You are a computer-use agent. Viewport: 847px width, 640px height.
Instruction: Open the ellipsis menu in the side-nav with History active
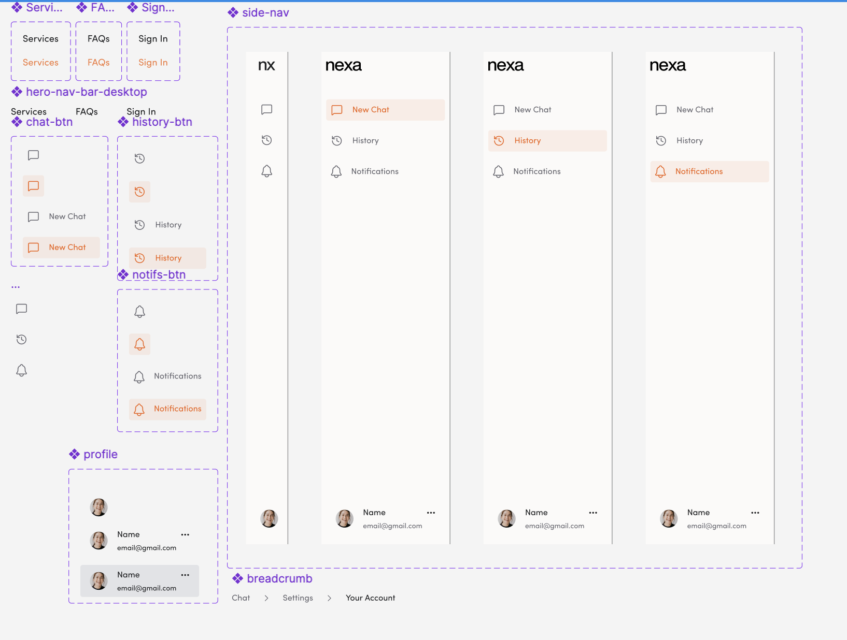point(593,513)
